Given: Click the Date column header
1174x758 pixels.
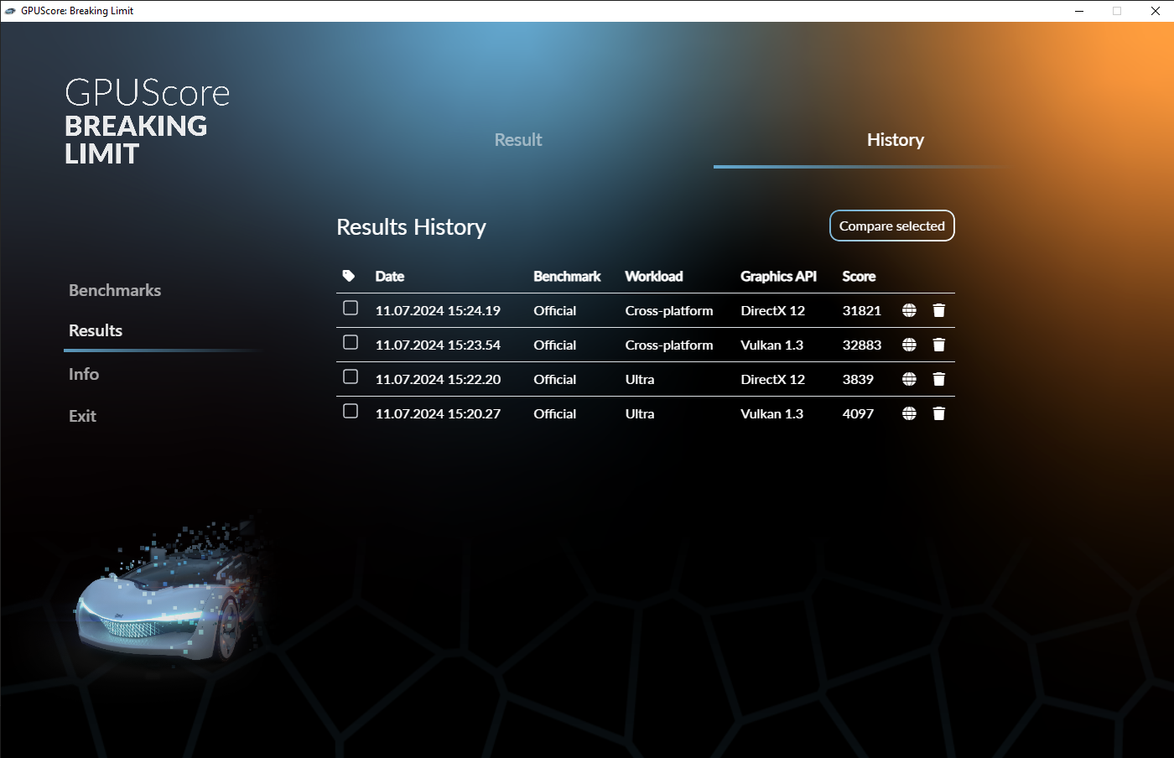Looking at the screenshot, I should (390, 276).
